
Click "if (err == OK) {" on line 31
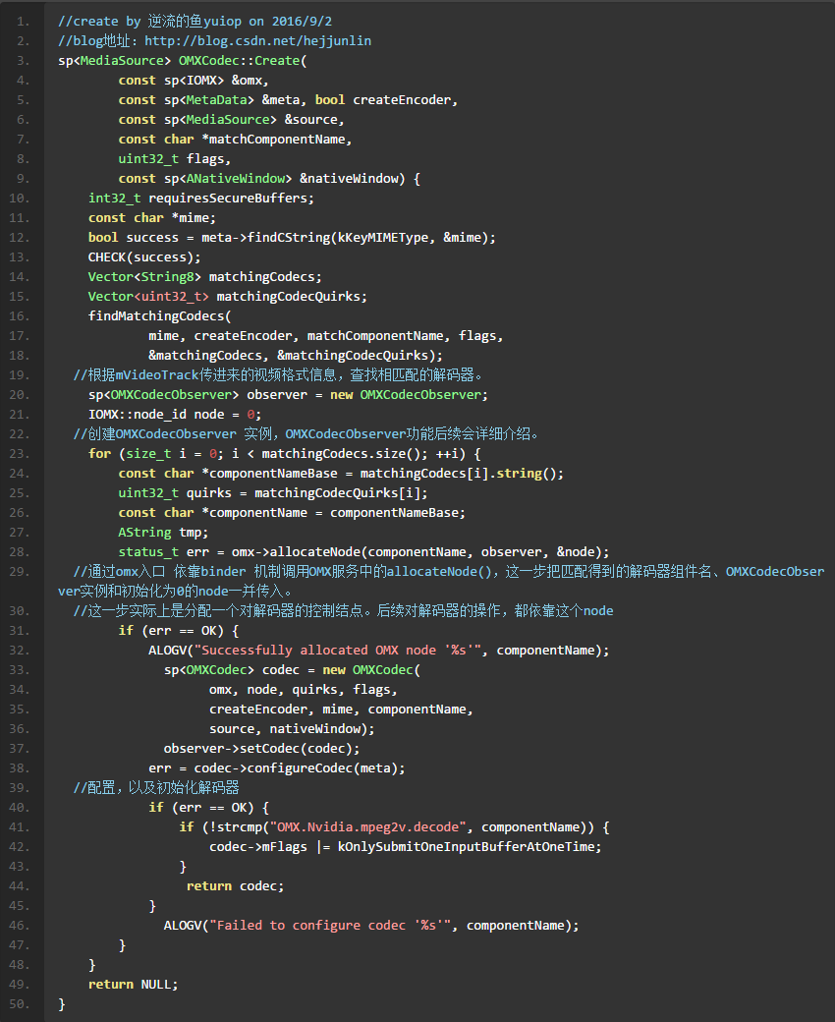pos(179,630)
